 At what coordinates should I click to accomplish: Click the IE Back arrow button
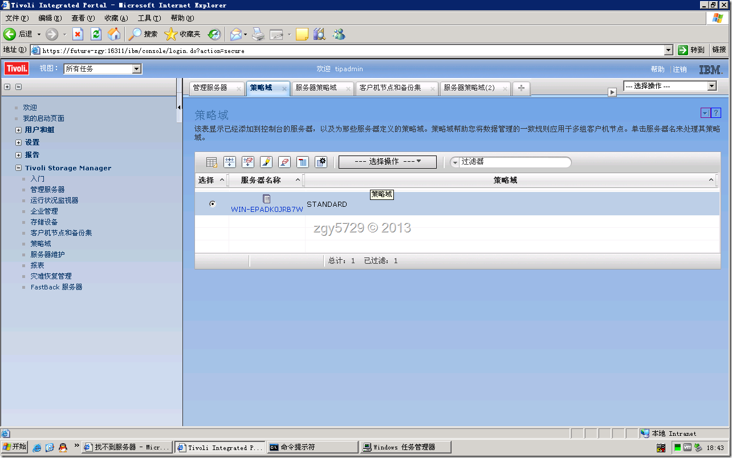pos(10,34)
